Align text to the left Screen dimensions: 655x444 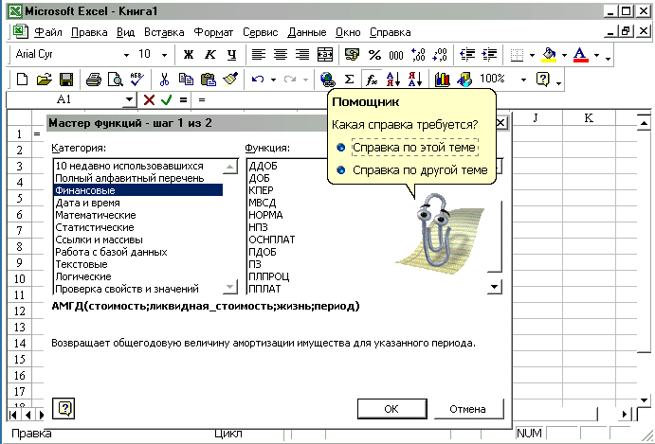pos(259,55)
